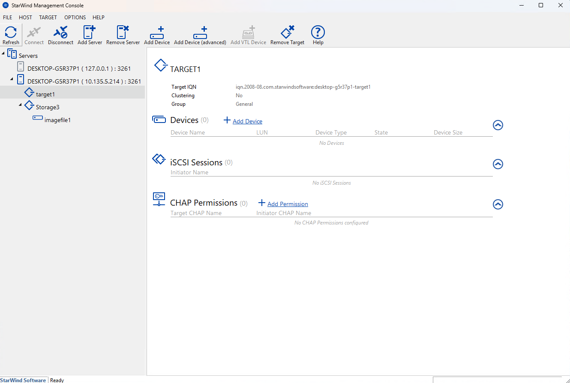Click StarWind Software in the status bar

24,380
